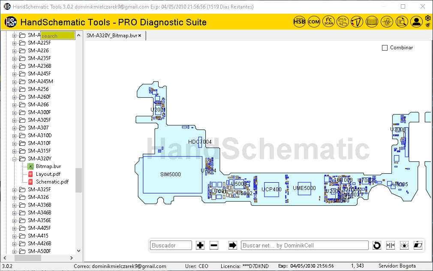
Task: Open the COM port tool
Action: pos(314,21)
